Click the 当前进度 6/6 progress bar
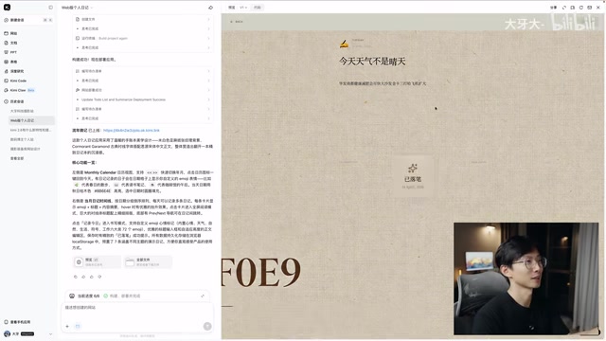 point(137,296)
